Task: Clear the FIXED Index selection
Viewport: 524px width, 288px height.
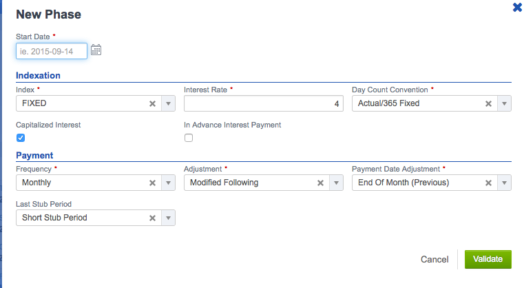Action: 152,103
